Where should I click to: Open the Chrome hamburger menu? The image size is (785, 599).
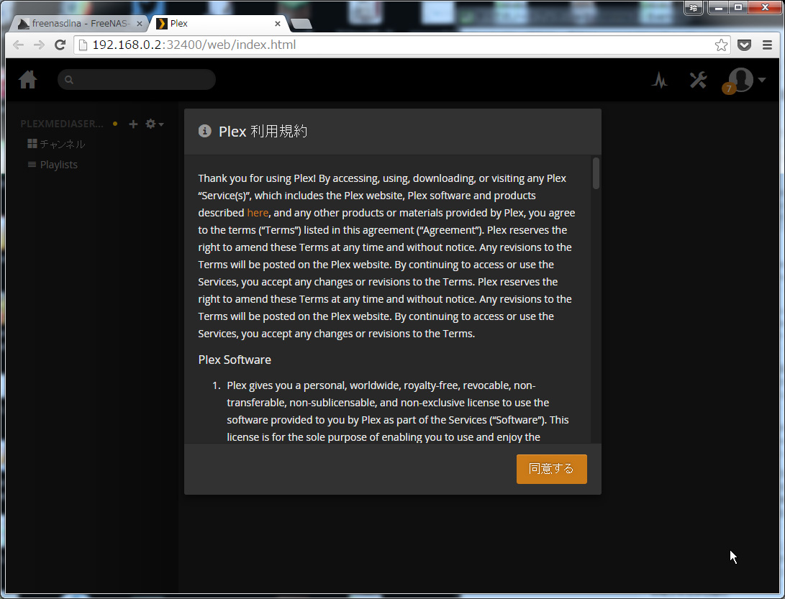[x=767, y=45]
